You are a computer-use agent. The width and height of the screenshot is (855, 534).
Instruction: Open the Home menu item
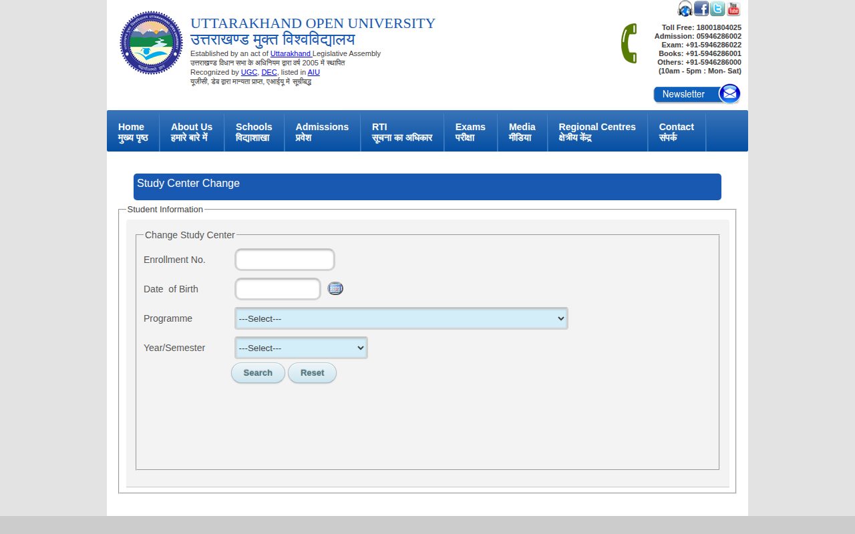point(133,132)
